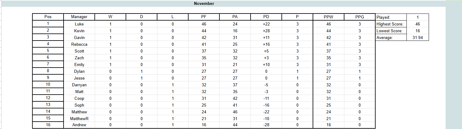Click the Pos column header

(48, 17)
